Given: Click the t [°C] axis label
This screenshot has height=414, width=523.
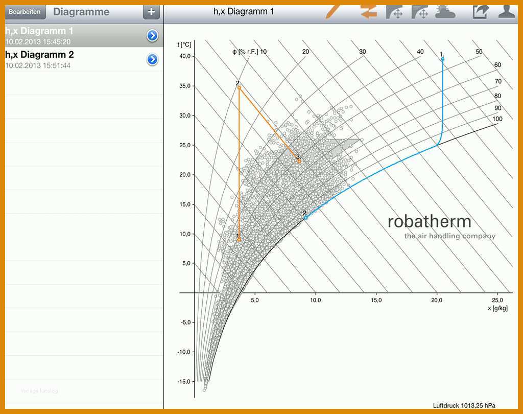Looking at the screenshot, I should pyautogui.click(x=184, y=45).
